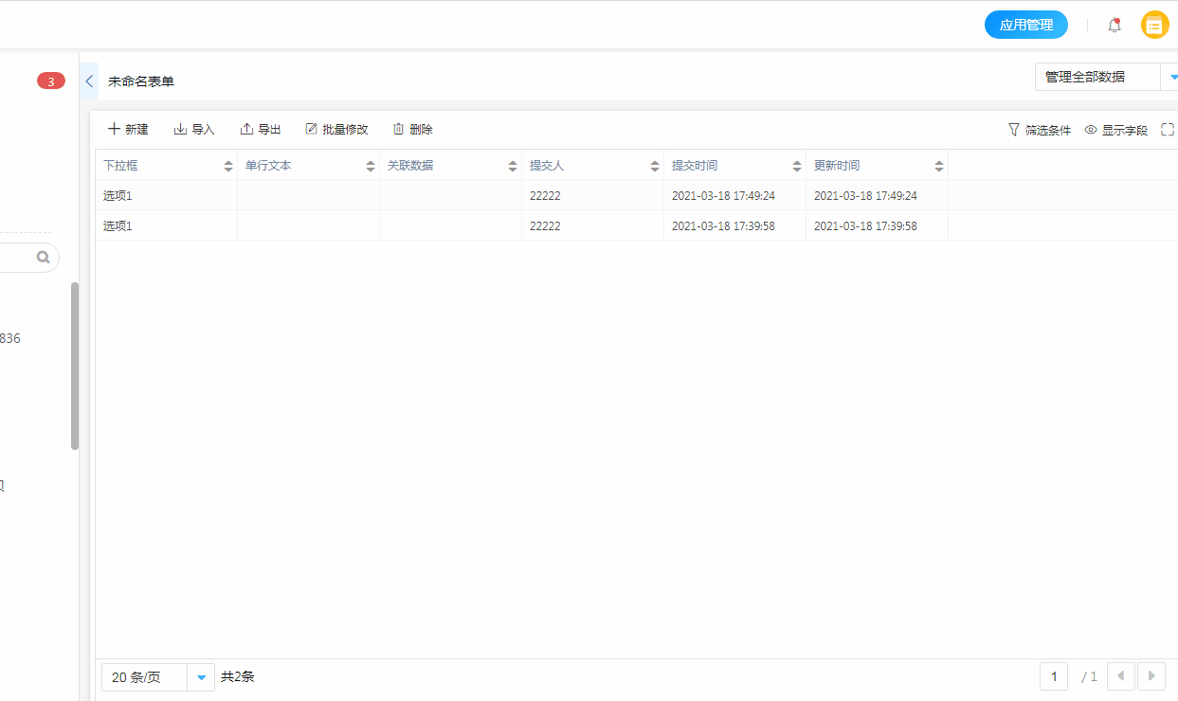Image resolution: width=1178 pixels, height=701 pixels.
Task: Collapse the left sidebar with chevron
Action: pyautogui.click(x=89, y=81)
